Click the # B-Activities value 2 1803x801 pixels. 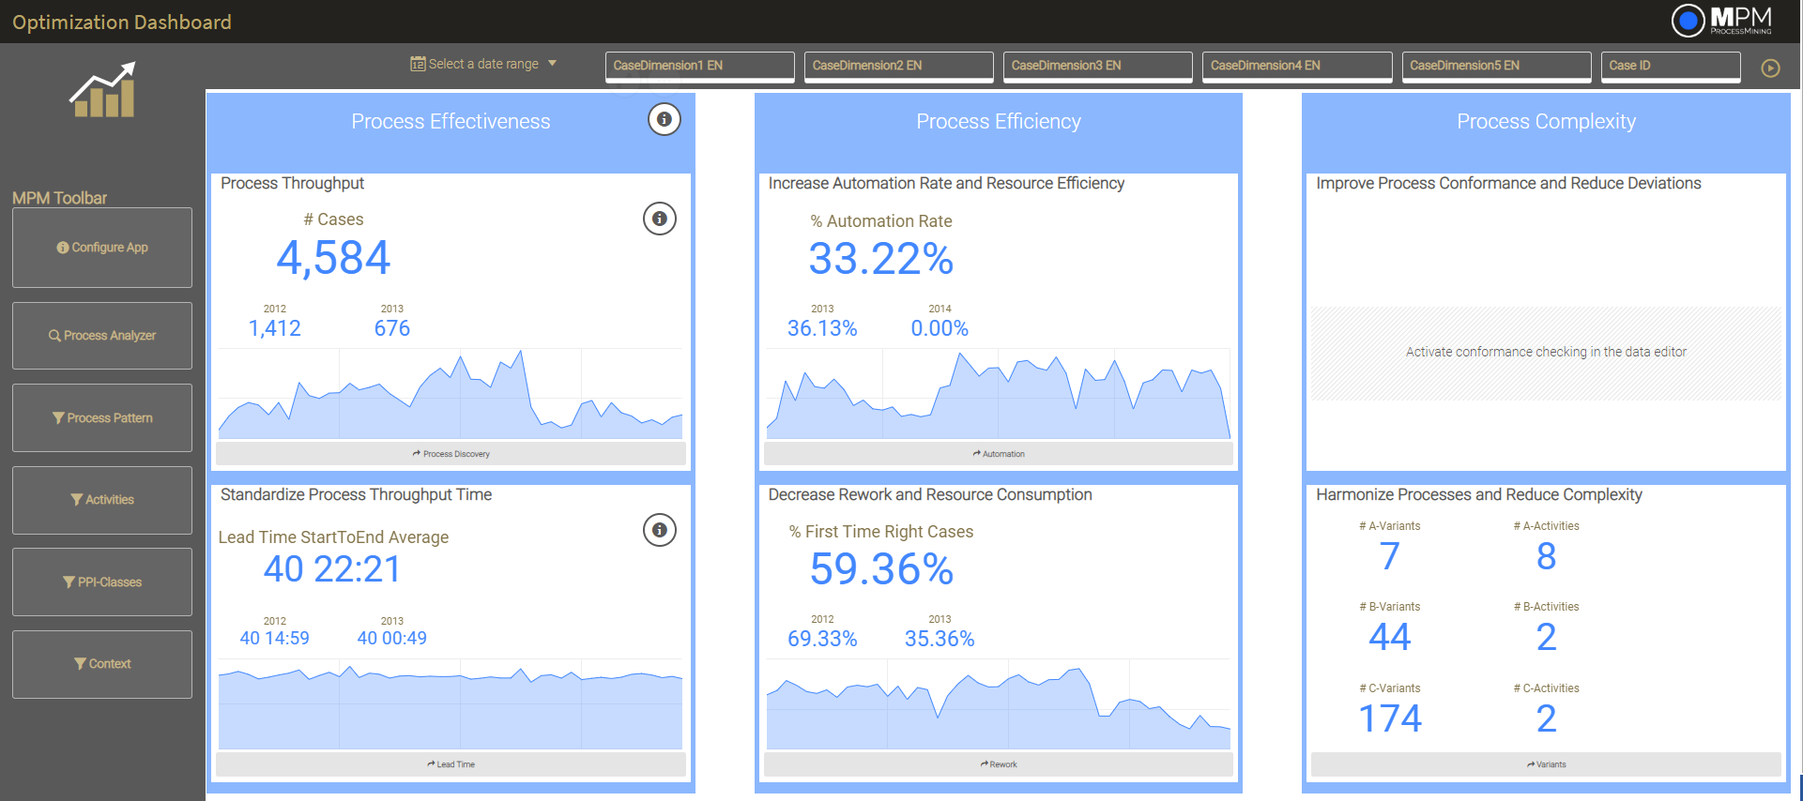(1547, 638)
